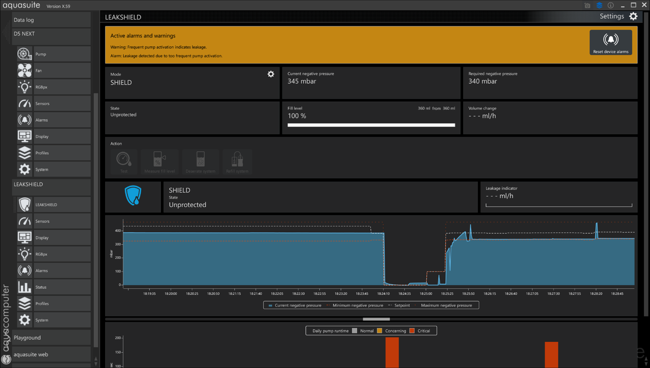
Task: Click the Volume change tile value
Action: click(482, 116)
